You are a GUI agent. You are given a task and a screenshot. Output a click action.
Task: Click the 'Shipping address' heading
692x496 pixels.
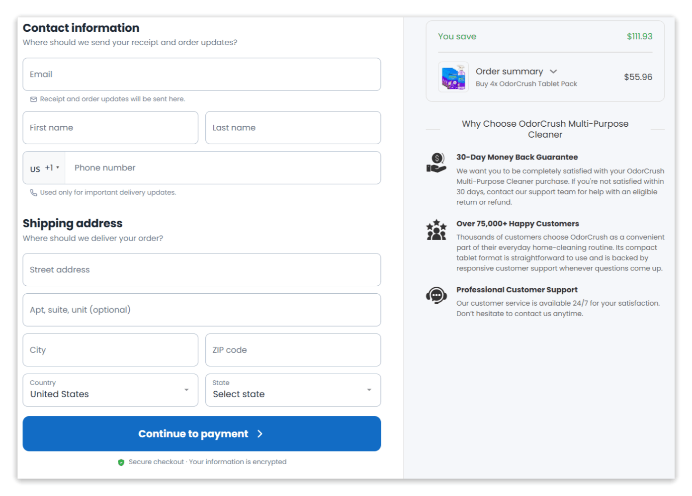click(x=73, y=224)
